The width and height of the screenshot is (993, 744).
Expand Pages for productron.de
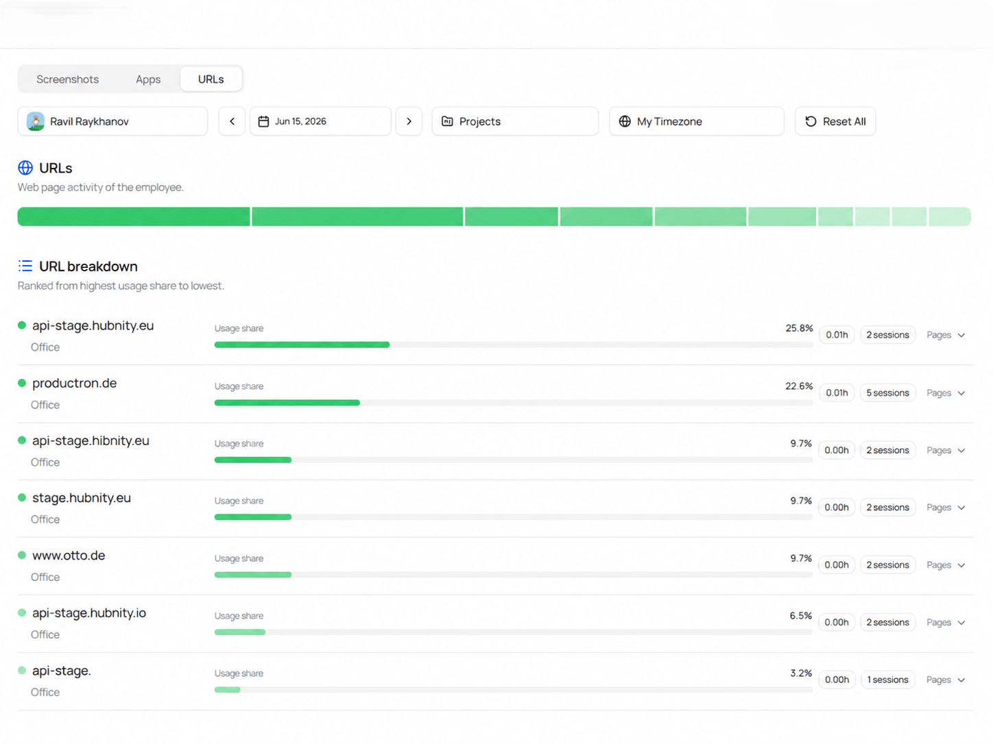click(x=946, y=393)
